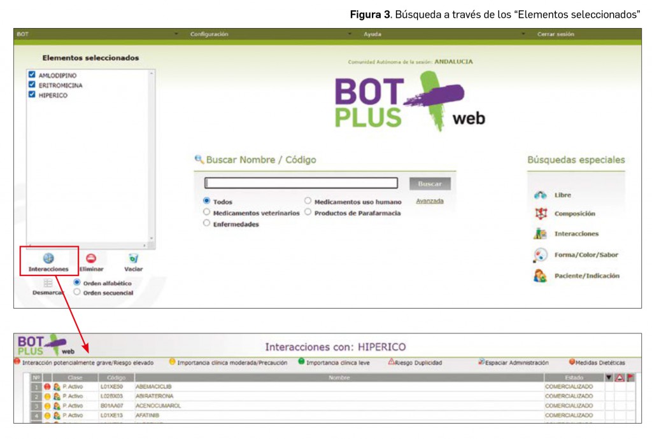Expand the BOT menu dropdown arrow
Viewport: 652px width, 439px height.
coord(176,34)
